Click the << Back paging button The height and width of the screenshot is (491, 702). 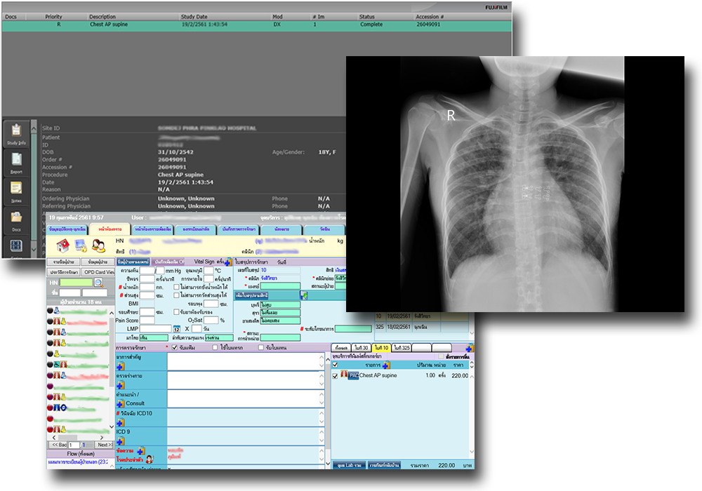point(59,445)
